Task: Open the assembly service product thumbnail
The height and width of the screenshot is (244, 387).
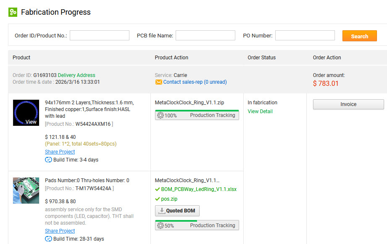Action: click(x=26, y=191)
